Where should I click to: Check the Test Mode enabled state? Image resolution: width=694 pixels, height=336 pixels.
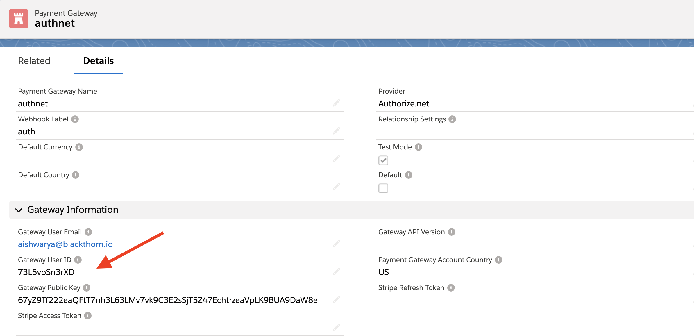(x=383, y=160)
